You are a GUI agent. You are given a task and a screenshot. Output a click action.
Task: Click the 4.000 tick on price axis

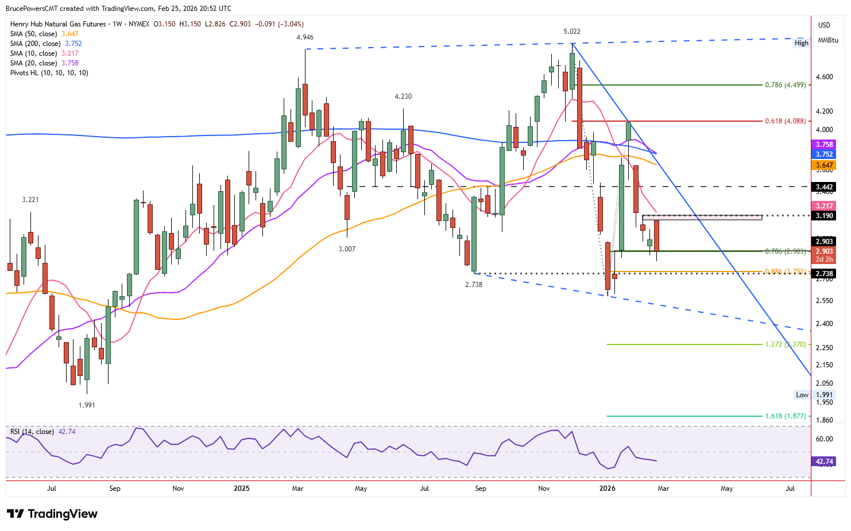[x=824, y=130]
